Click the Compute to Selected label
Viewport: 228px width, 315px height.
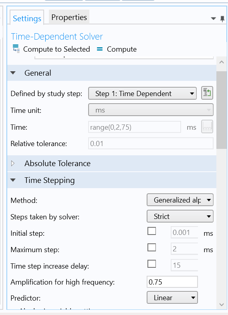tap(56, 49)
